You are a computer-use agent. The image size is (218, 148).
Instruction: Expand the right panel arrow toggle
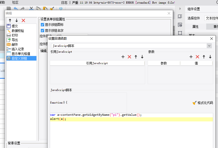pyautogui.click(x=180, y=9)
